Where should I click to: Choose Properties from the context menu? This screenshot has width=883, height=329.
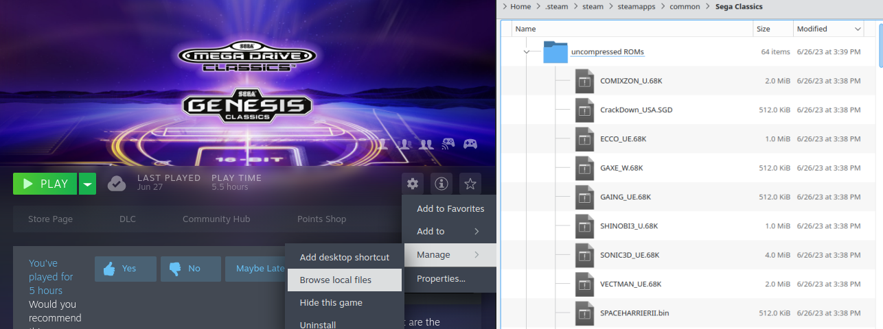click(x=441, y=279)
